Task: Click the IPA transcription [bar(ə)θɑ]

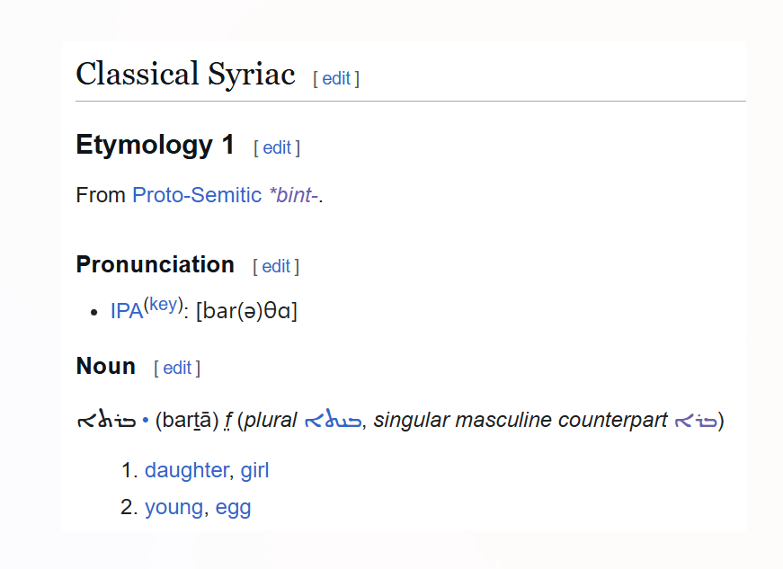Action: coord(246,311)
